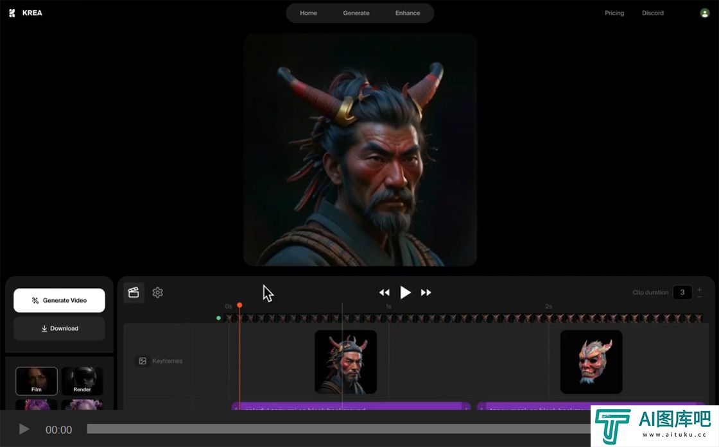Screen dimensions: 719x447
Task: Select the Render style thumbnail
Action: pyautogui.click(x=82, y=381)
